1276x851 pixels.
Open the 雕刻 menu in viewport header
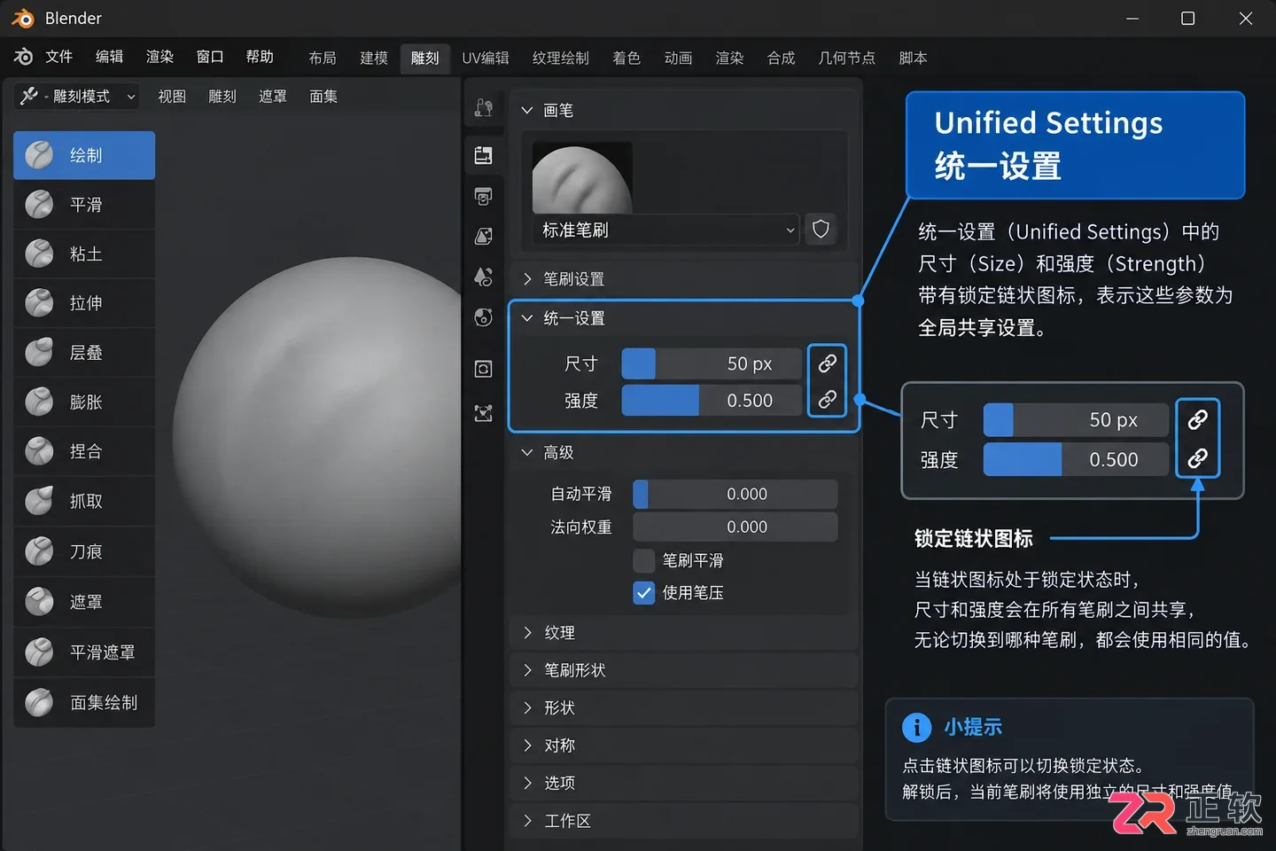tap(222, 97)
